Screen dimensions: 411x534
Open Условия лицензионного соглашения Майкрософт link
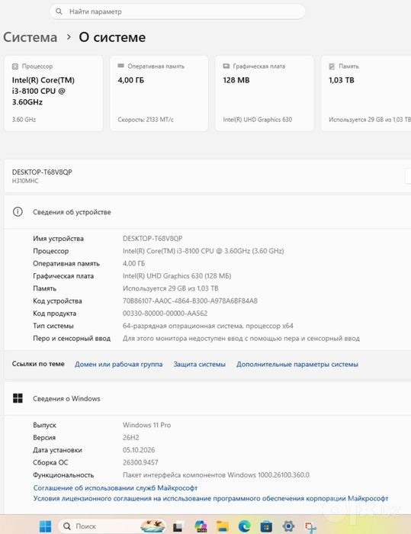point(210,498)
